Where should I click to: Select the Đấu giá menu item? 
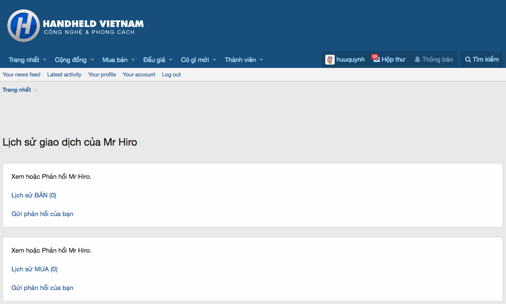coord(154,60)
